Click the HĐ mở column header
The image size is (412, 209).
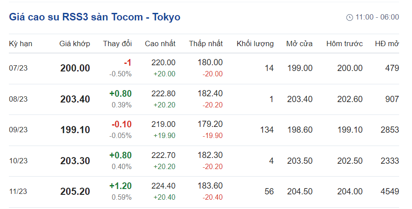(x=387, y=43)
